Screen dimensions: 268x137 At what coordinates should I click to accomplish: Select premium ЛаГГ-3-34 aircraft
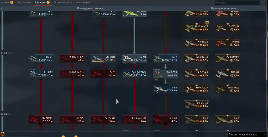point(228,28)
